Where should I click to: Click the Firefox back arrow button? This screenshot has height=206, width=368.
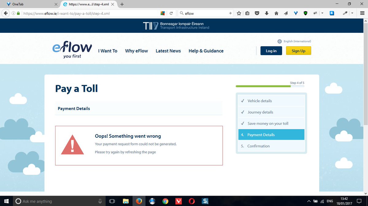tap(6, 13)
